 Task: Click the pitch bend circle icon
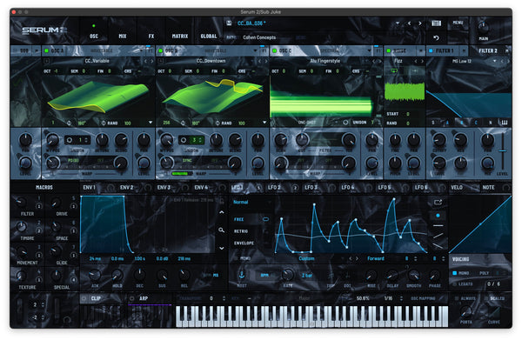click(x=67, y=320)
